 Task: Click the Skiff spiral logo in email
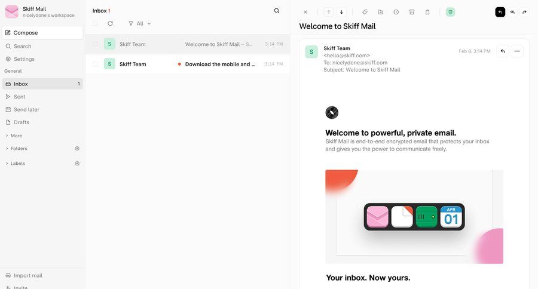(332, 112)
